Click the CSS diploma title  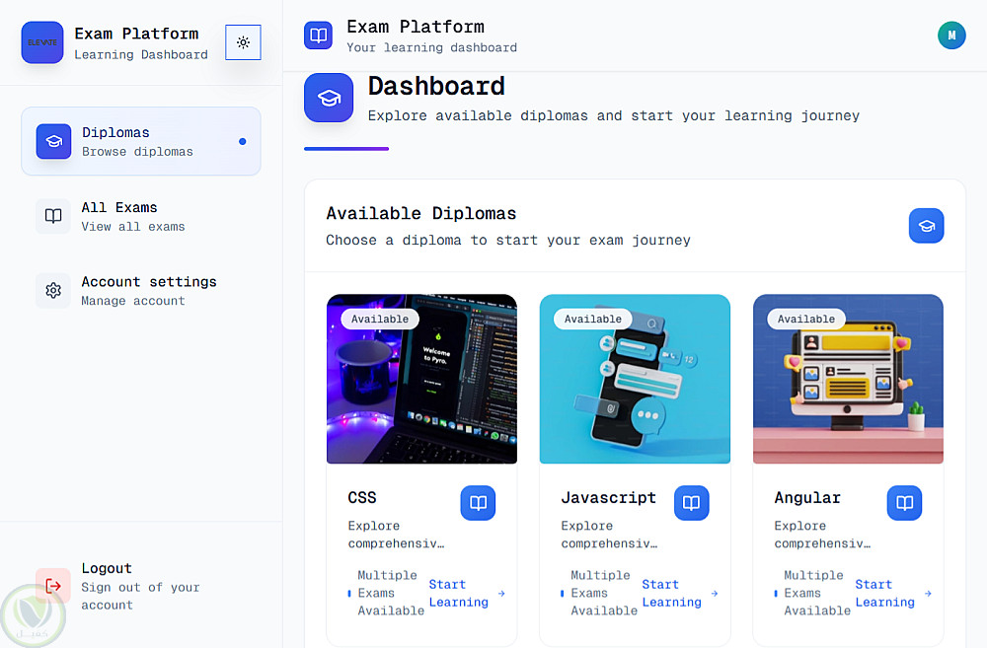362,498
